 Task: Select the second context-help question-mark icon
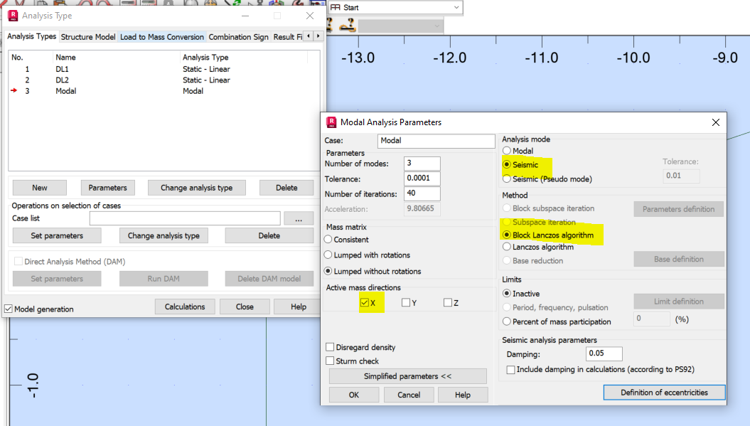coord(348,23)
